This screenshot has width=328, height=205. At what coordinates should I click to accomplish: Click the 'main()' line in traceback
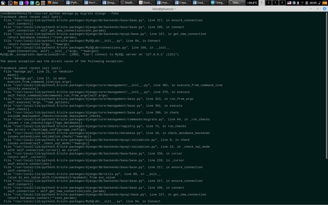coord(13,75)
